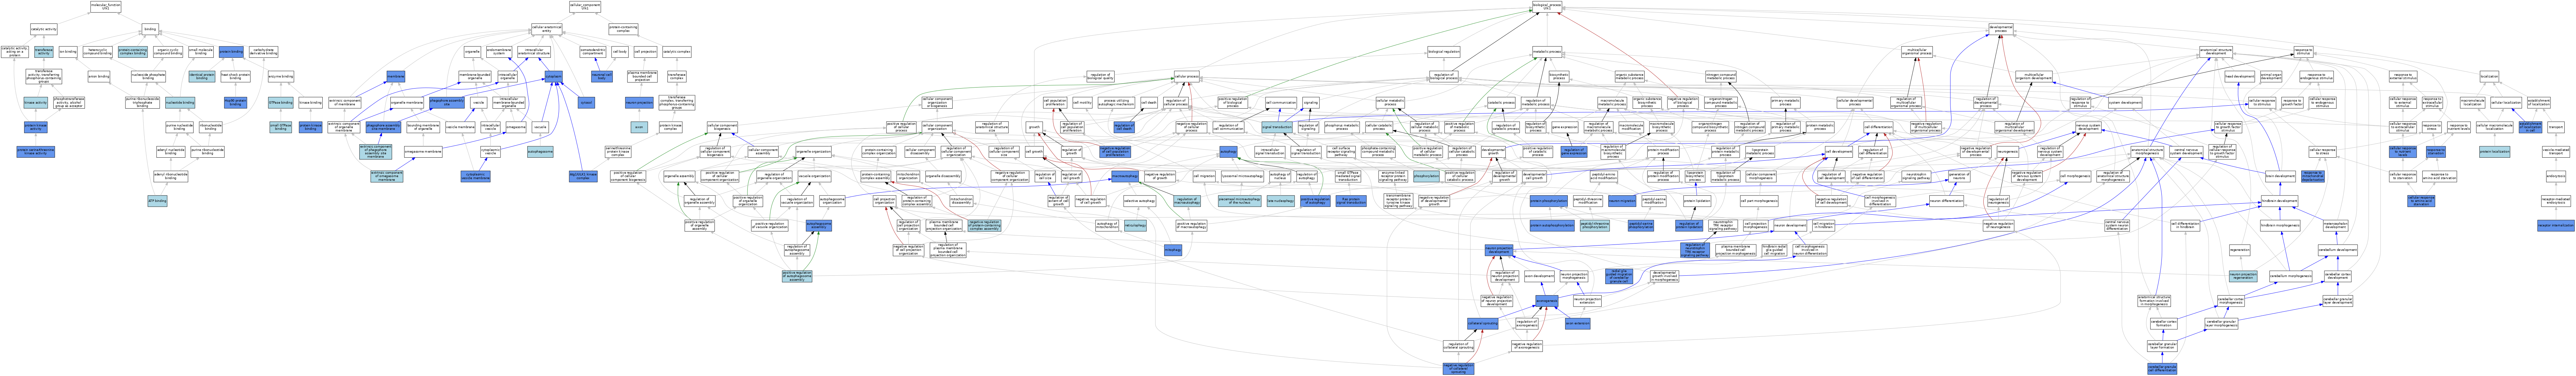Click the 'system development' node
The image size is (2576, 376).
[x=2125, y=103]
